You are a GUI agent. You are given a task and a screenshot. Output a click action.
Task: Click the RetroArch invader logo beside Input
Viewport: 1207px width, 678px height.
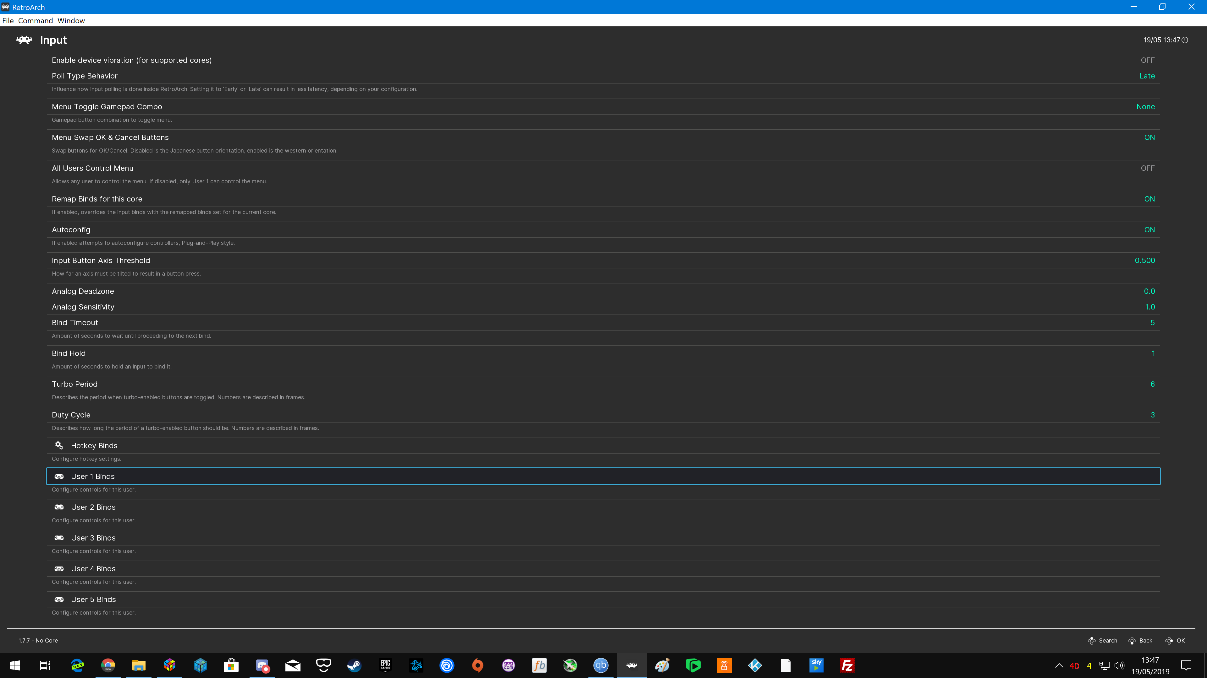click(24, 40)
